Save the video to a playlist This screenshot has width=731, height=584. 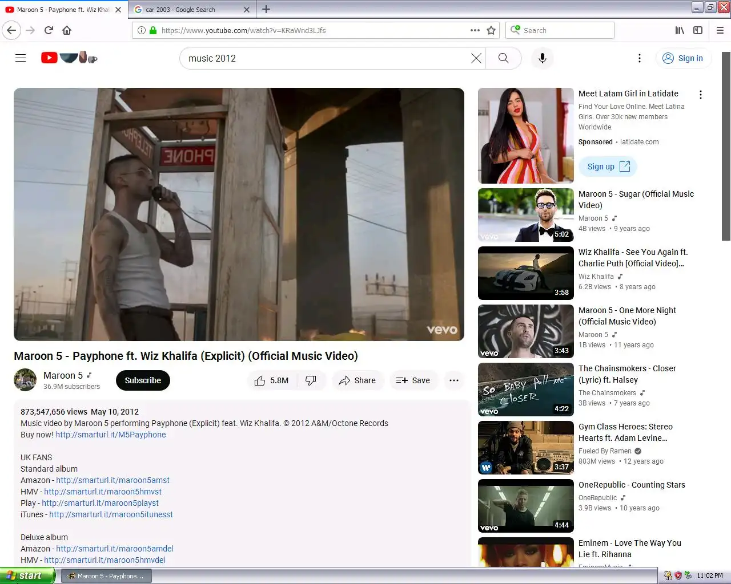[x=413, y=380]
